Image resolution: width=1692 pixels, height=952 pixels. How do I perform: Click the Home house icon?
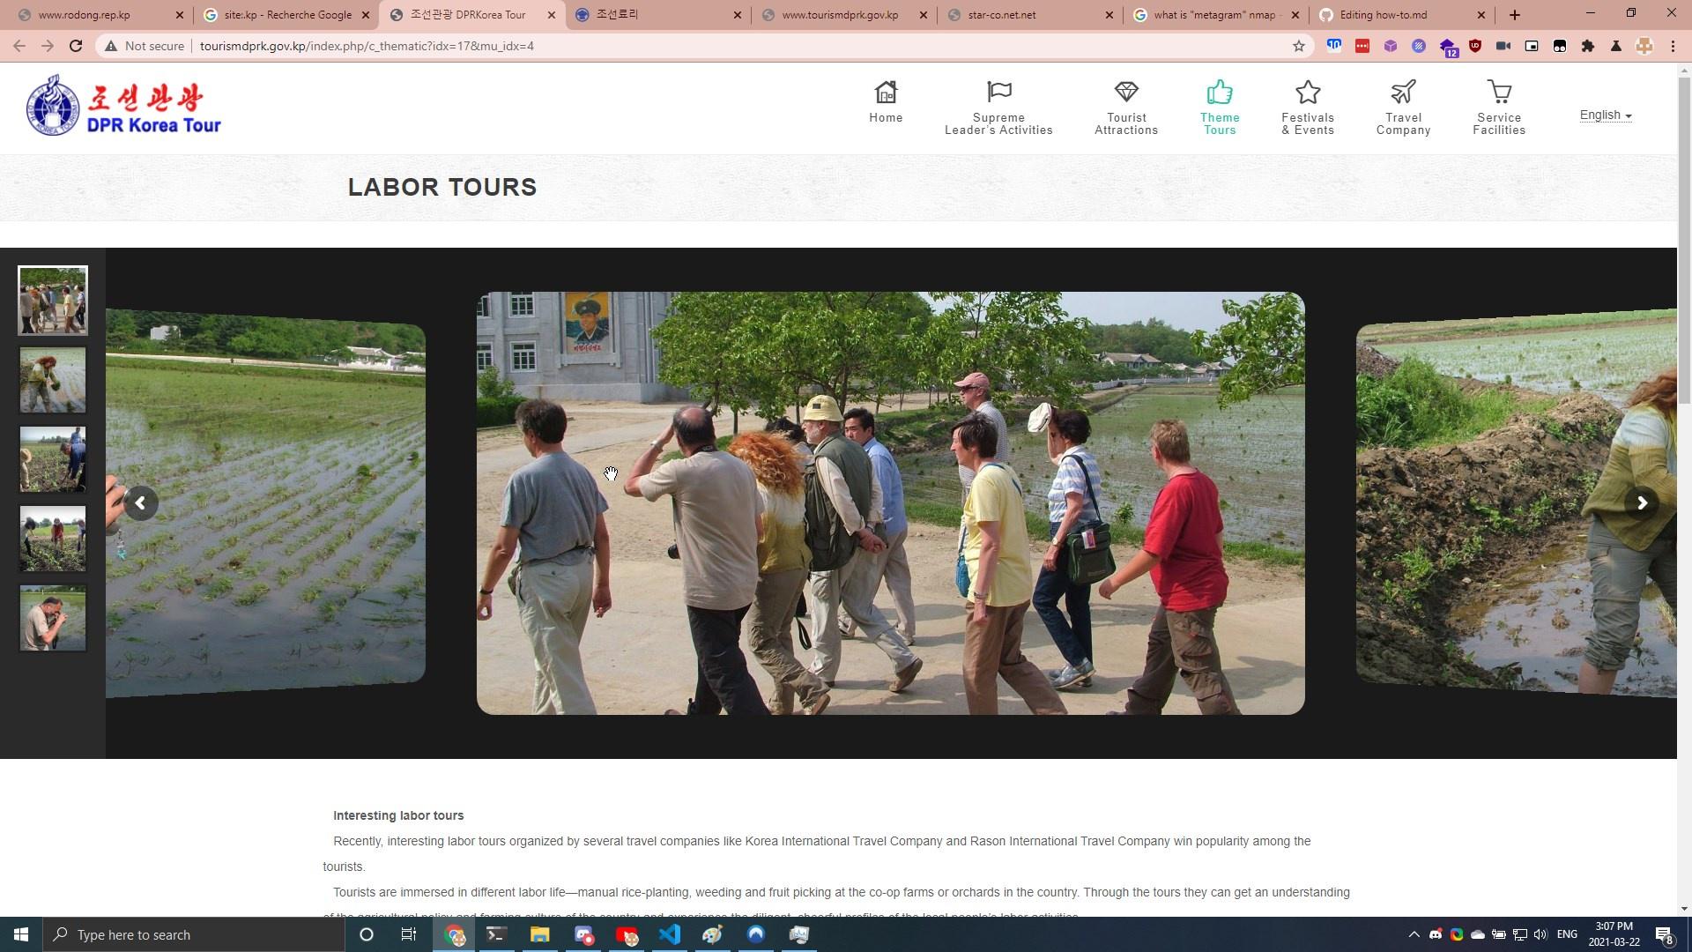886,93
